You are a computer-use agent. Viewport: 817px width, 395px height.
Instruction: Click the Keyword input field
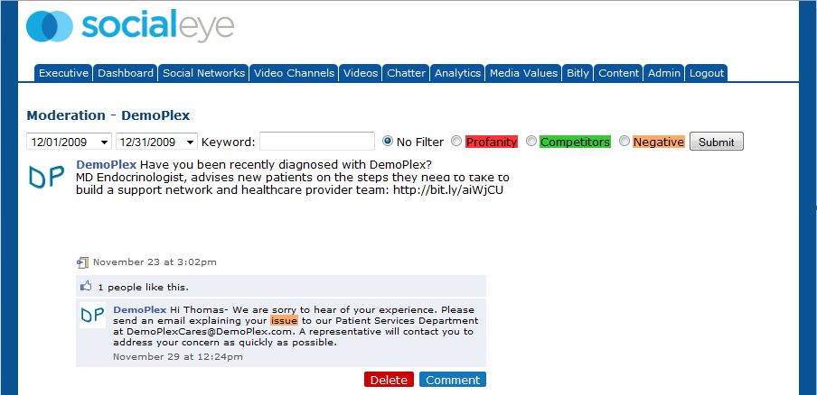click(317, 141)
